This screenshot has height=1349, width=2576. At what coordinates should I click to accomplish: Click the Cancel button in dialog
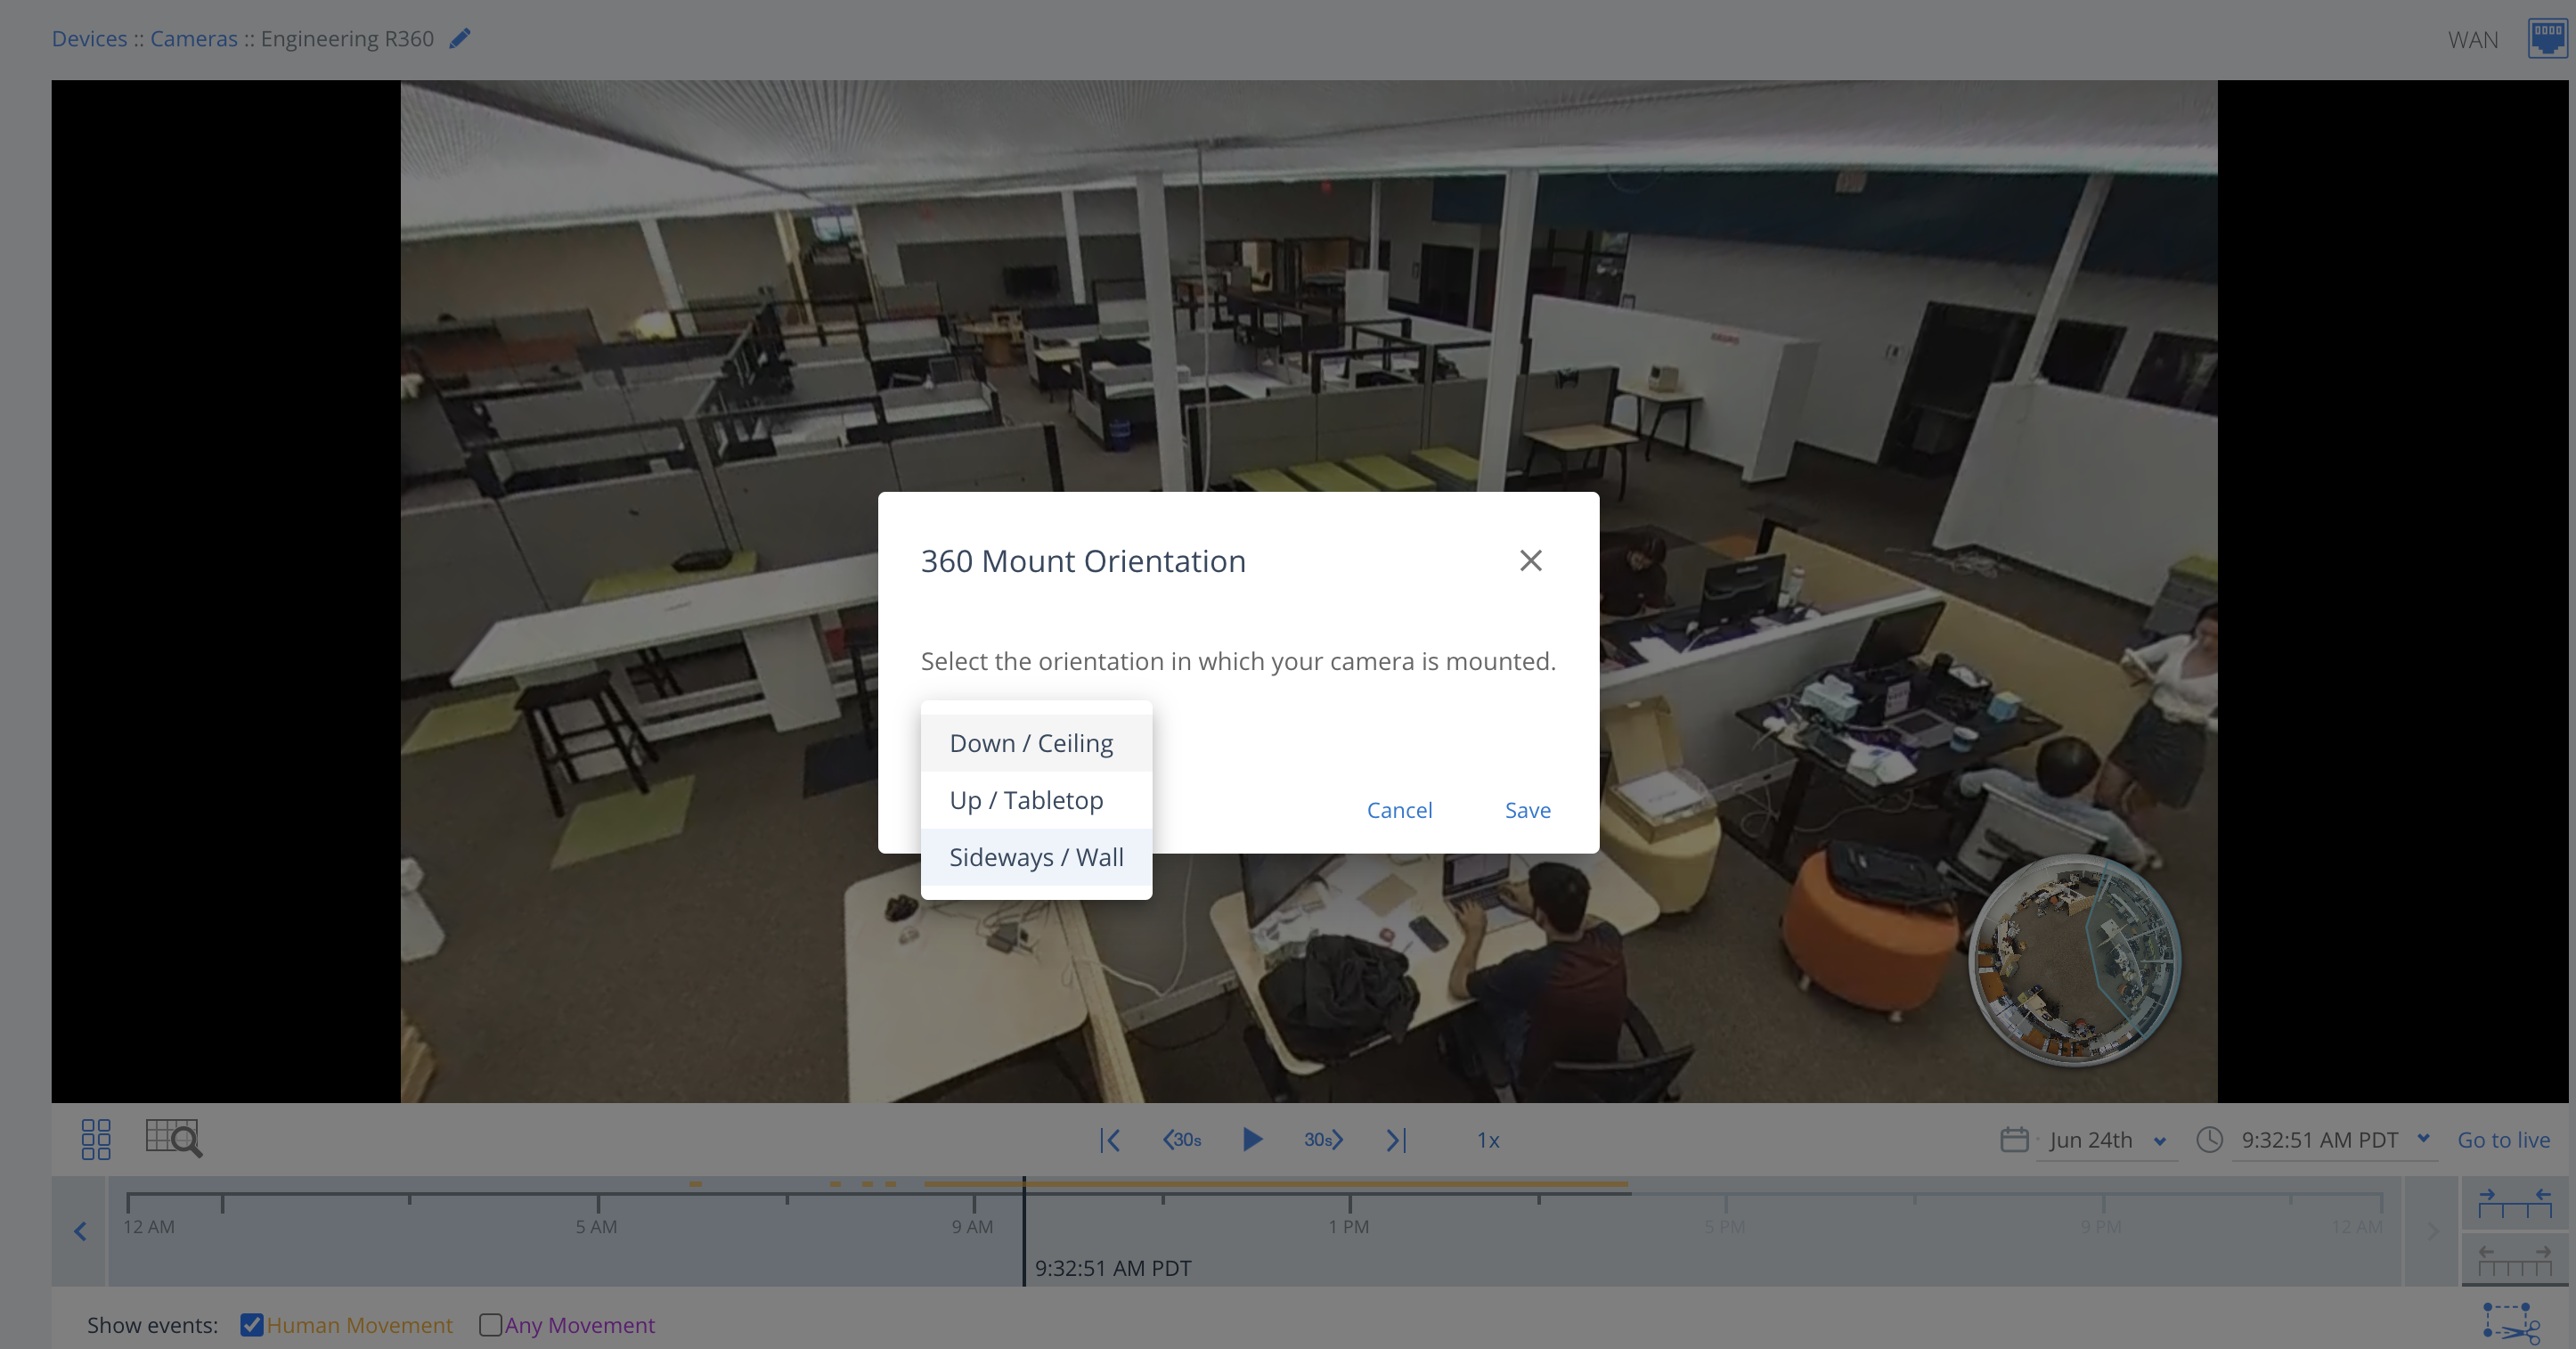click(x=1398, y=809)
